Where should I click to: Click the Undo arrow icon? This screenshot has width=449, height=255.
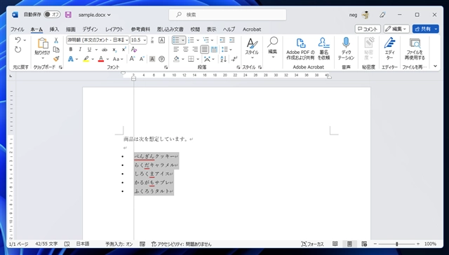[18, 40]
